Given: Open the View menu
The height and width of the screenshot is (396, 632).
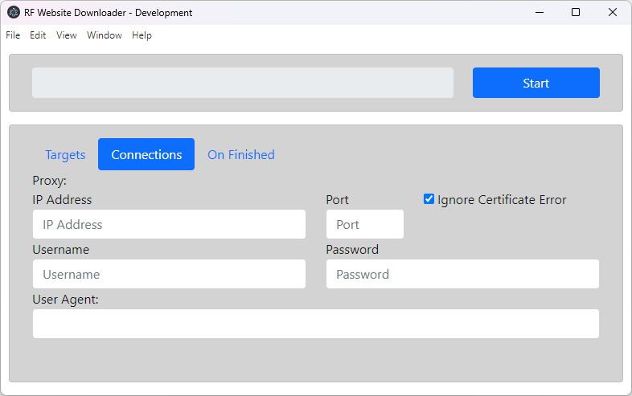Looking at the screenshot, I should 67,35.
